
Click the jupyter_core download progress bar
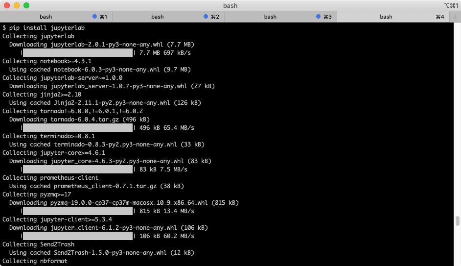pos(78,169)
